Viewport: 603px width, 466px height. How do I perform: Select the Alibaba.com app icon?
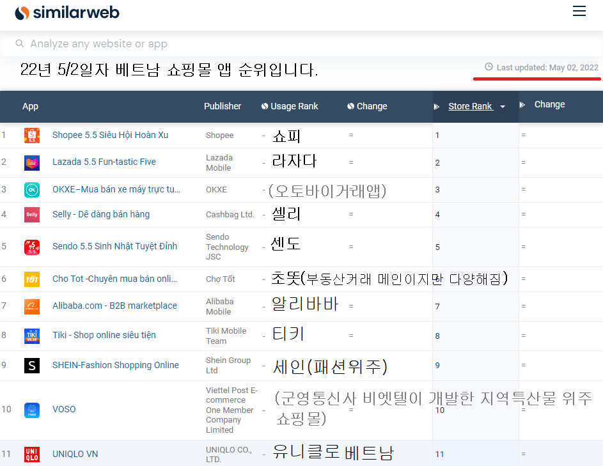click(31, 306)
